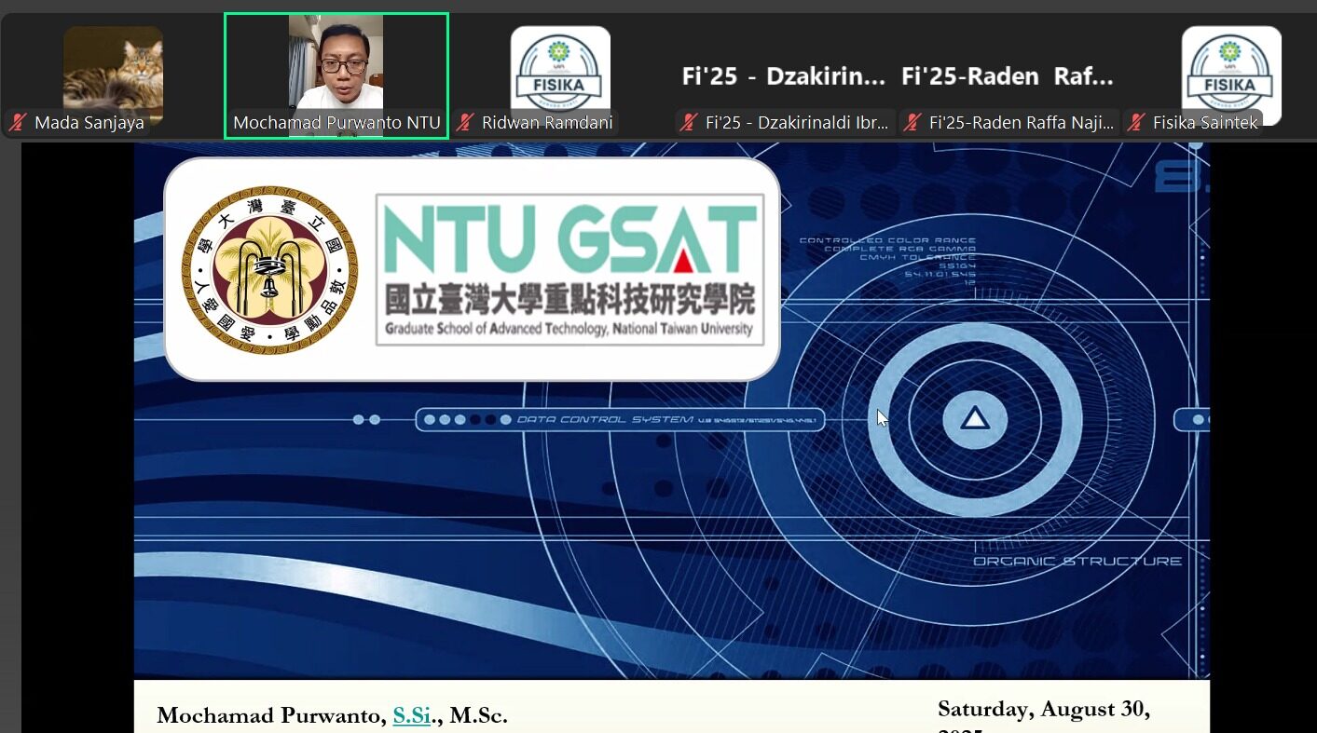
Task: Click muted mic icon beside Fi'25-Raden Raffa
Action: click(x=912, y=123)
